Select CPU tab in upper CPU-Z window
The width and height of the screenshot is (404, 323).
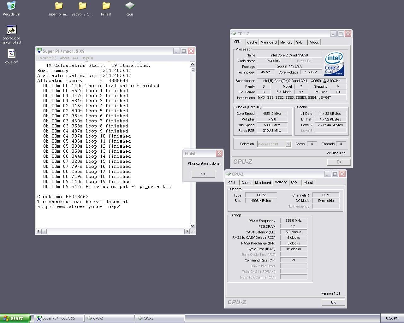(x=237, y=42)
